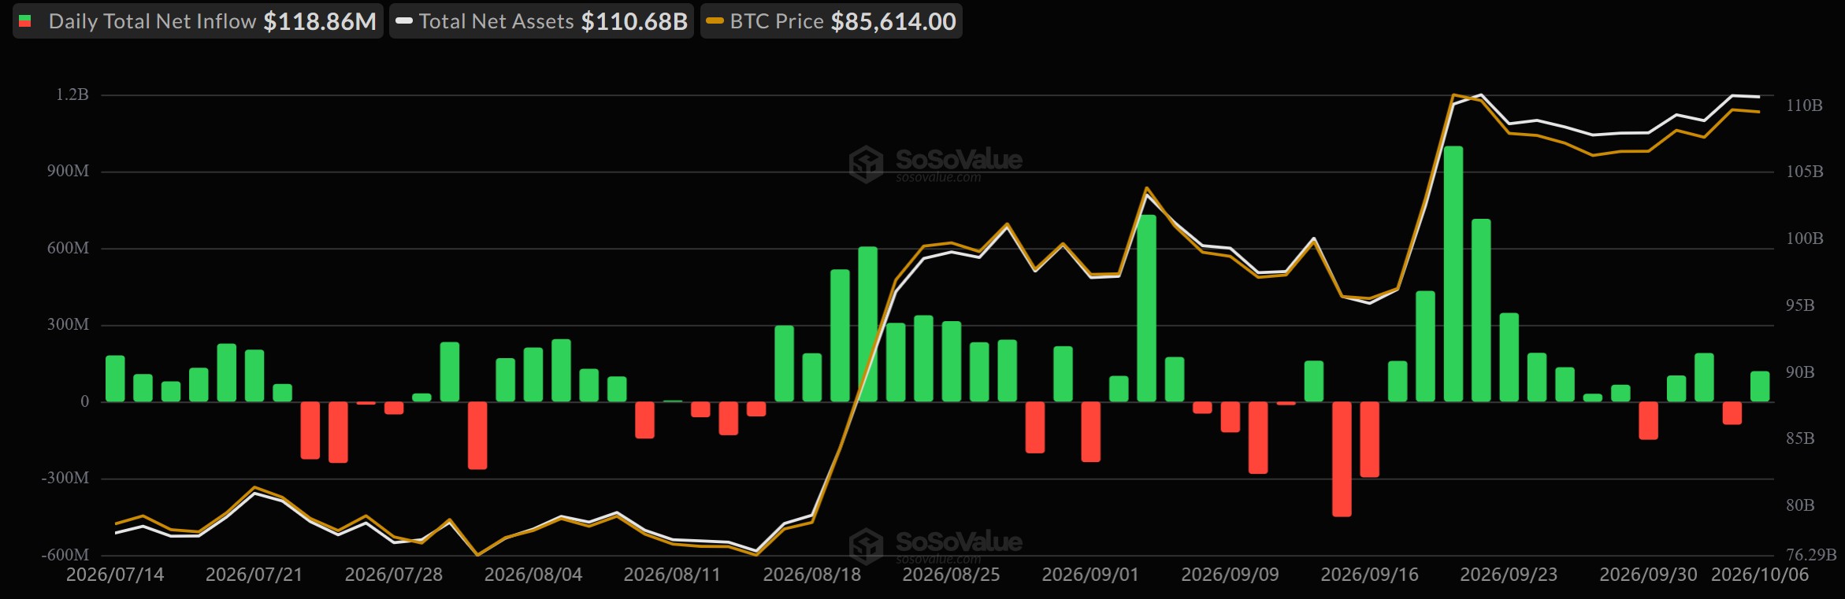The image size is (1845, 599).
Task: Click the 2026/08/18 date axis label
Action: pyautogui.click(x=812, y=575)
